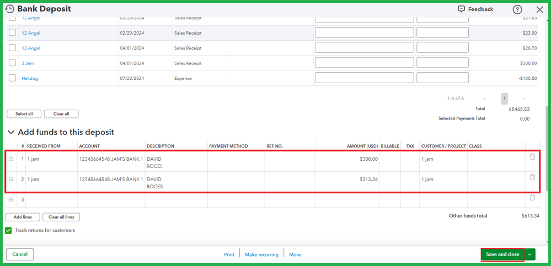This screenshot has height=266, width=551.
Task: Open 12 Angel link with $23.00 amount
Action: point(31,33)
